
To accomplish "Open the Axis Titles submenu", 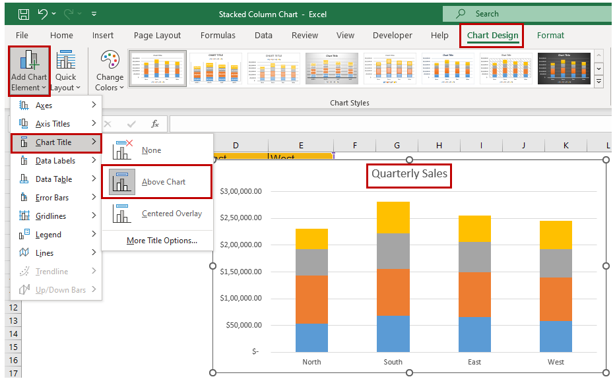I will pos(56,123).
